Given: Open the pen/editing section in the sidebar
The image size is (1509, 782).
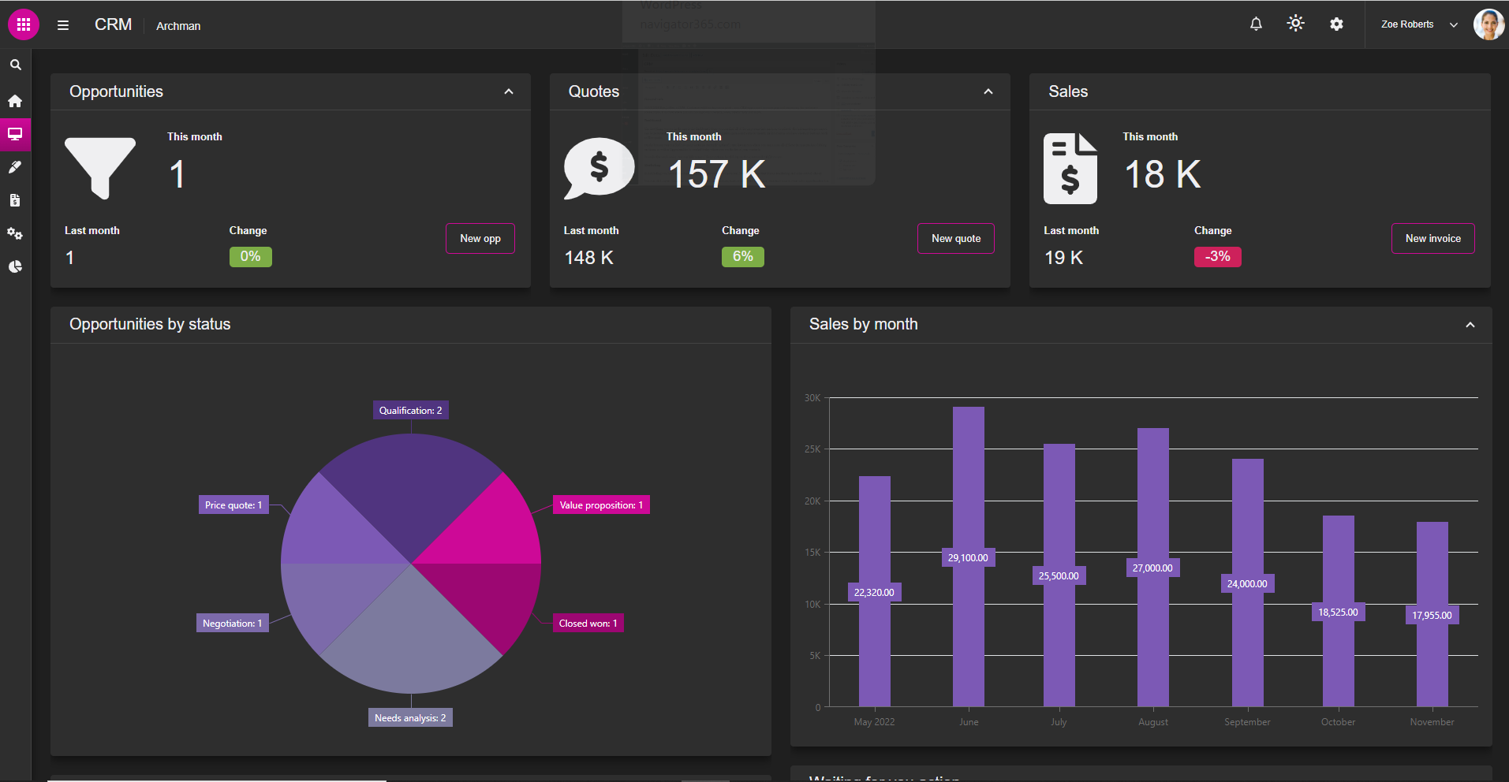Looking at the screenshot, I should pos(15,166).
